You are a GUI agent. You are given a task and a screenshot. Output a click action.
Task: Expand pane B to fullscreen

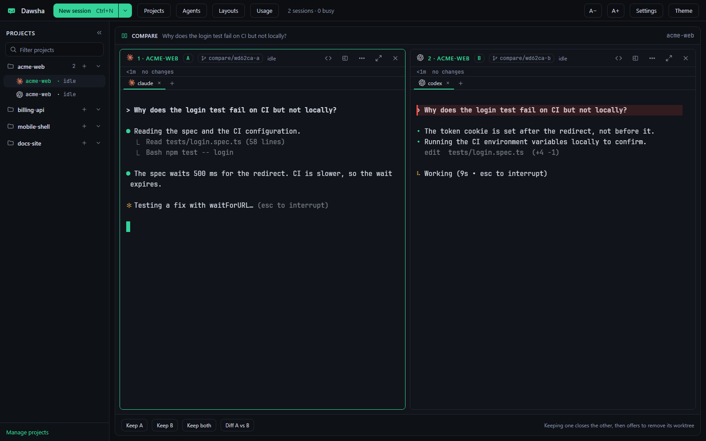click(x=669, y=58)
